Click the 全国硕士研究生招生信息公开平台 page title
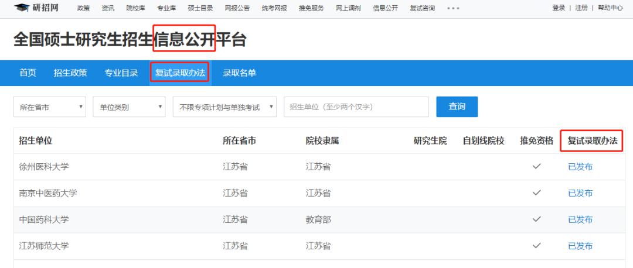 click(x=130, y=40)
